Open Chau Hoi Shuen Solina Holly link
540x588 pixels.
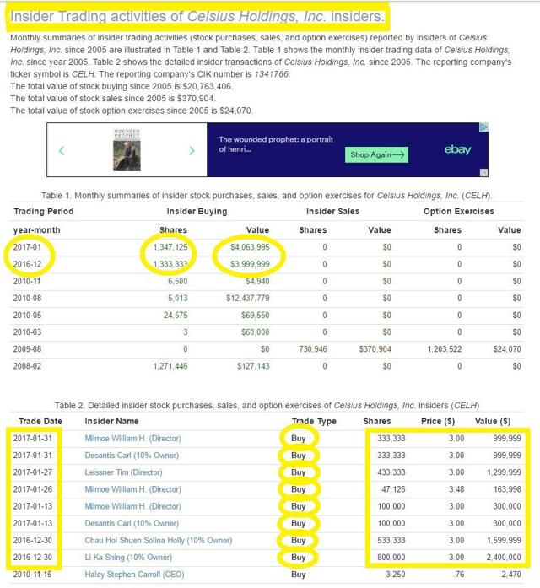(159, 541)
